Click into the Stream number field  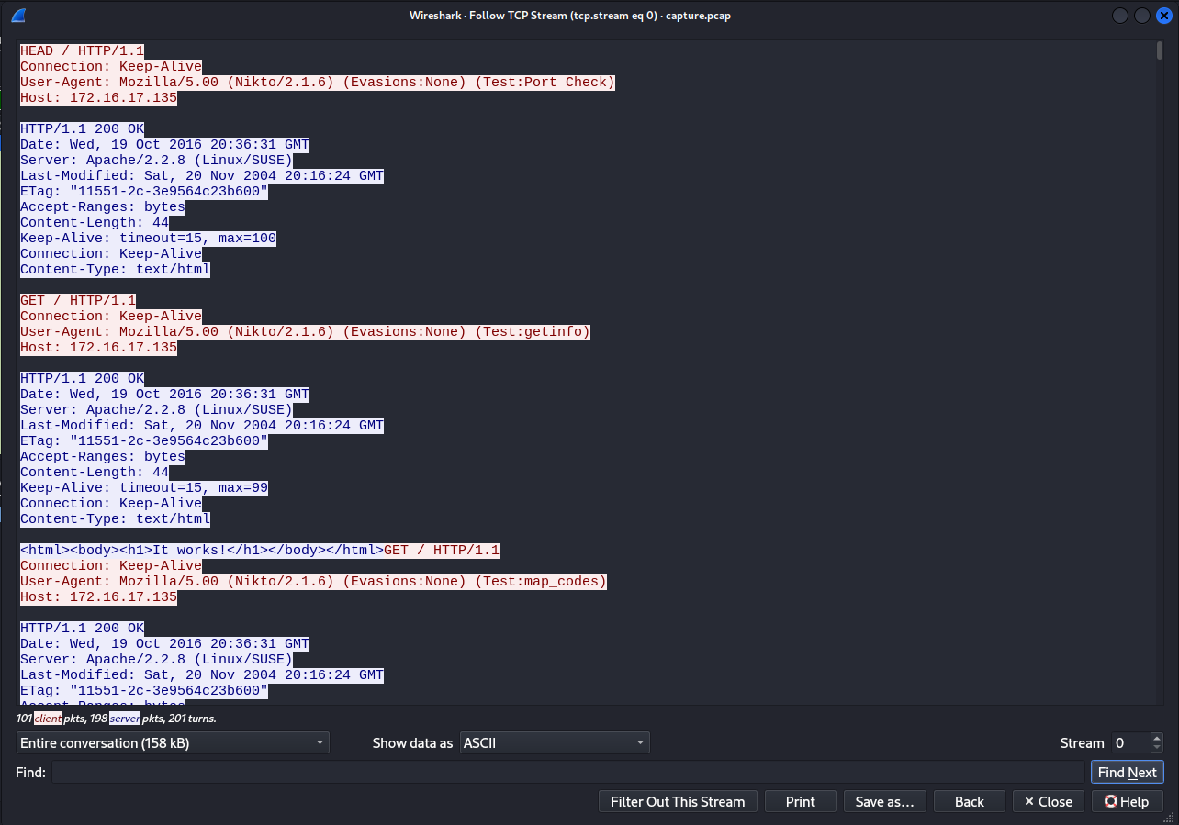point(1129,742)
